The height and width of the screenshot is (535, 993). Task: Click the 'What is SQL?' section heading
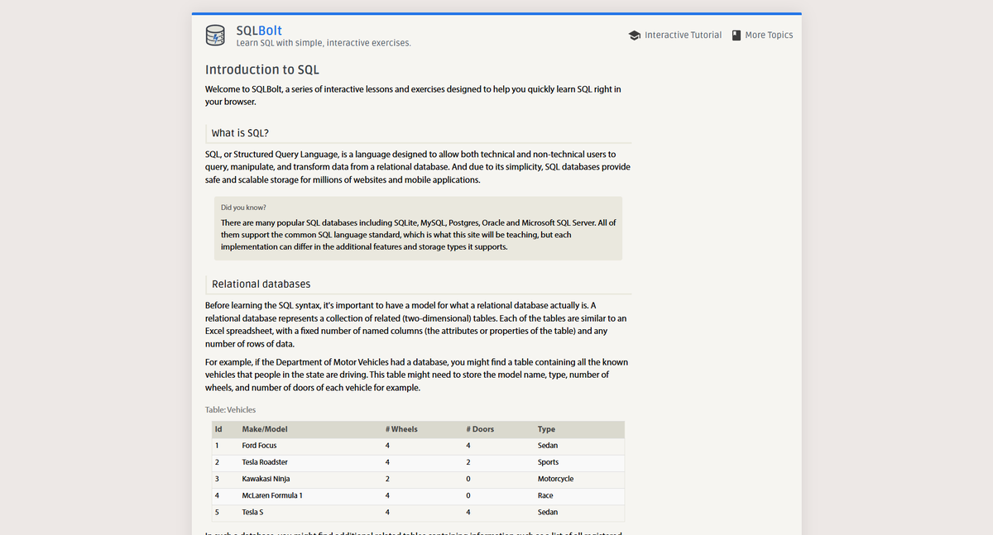tap(240, 132)
